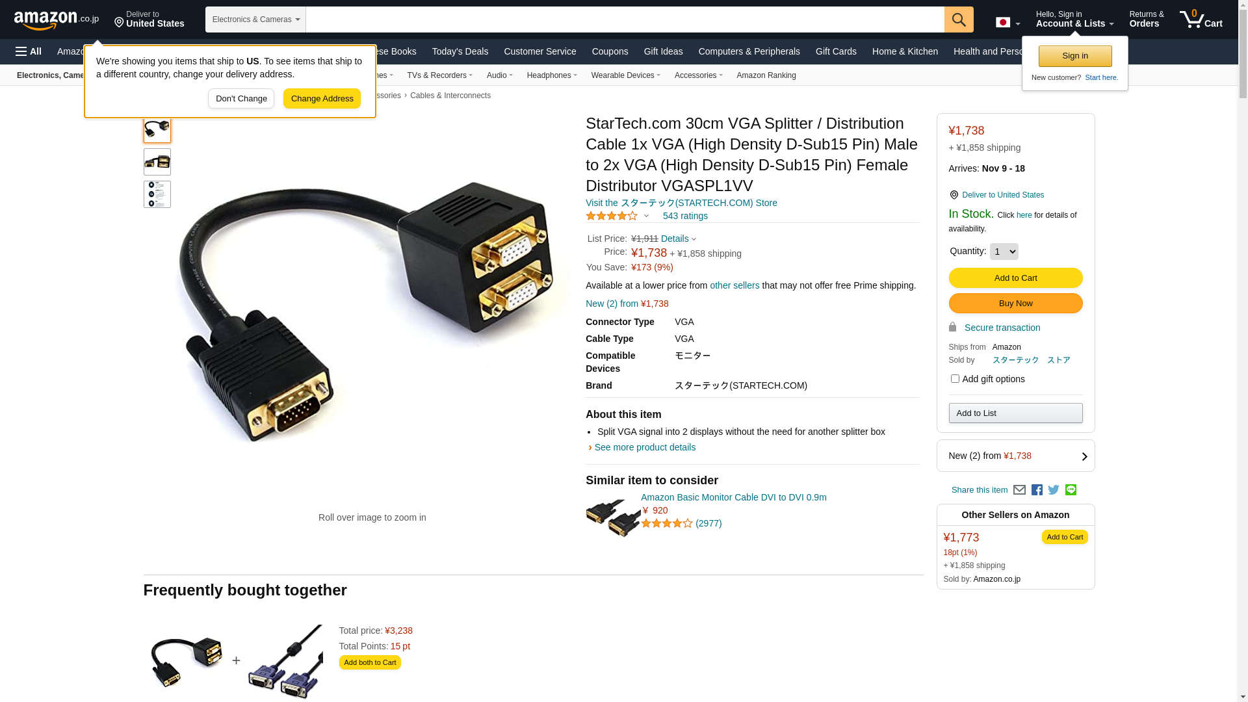Open the 543 ratings link
Viewport: 1248px width, 702px height.
click(x=685, y=216)
